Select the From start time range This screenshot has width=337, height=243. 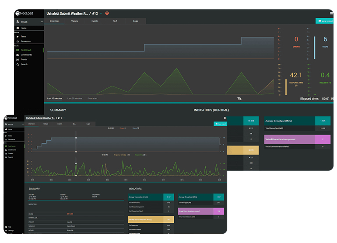pyautogui.click(x=92, y=98)
